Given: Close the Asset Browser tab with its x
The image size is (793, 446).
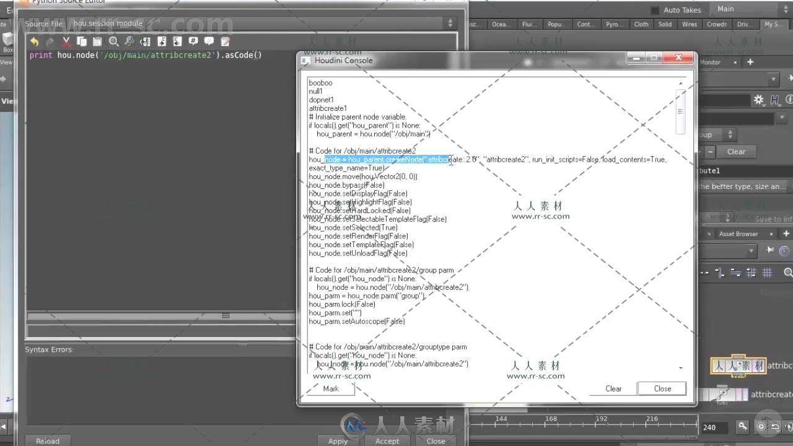Looking at the screenshot, I should click(771, 234).
